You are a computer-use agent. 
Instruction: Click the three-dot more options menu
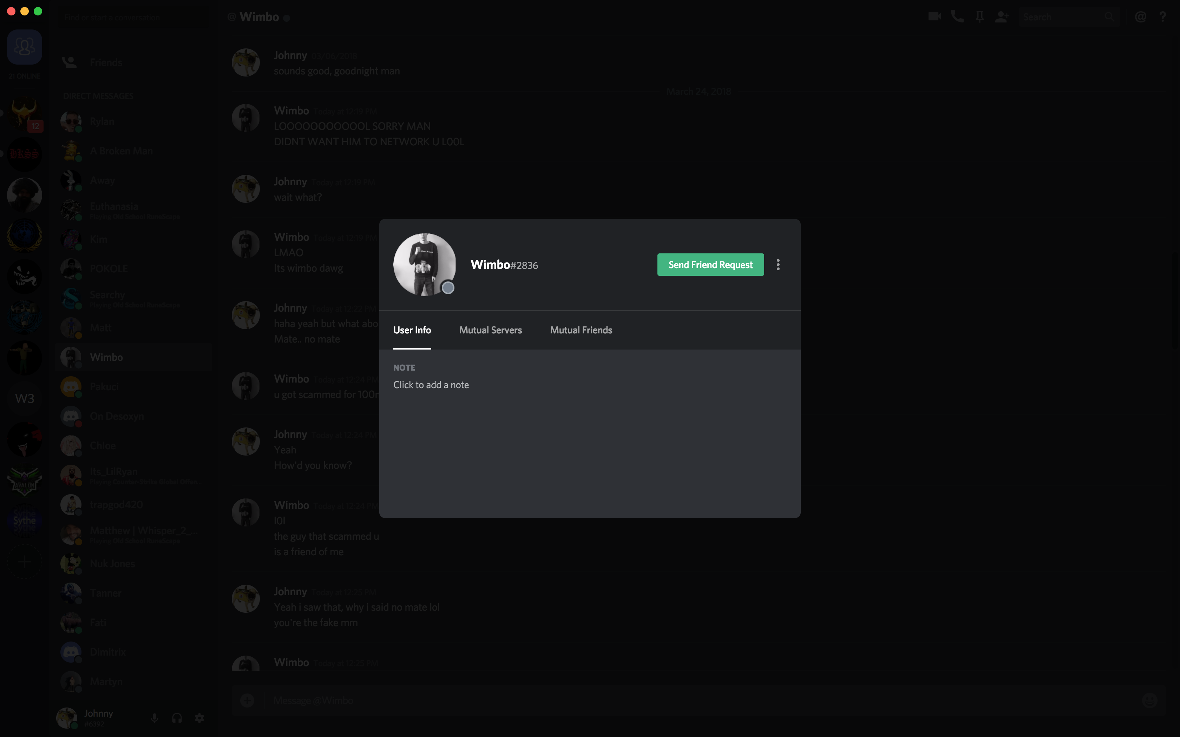[x=778, y=265]
